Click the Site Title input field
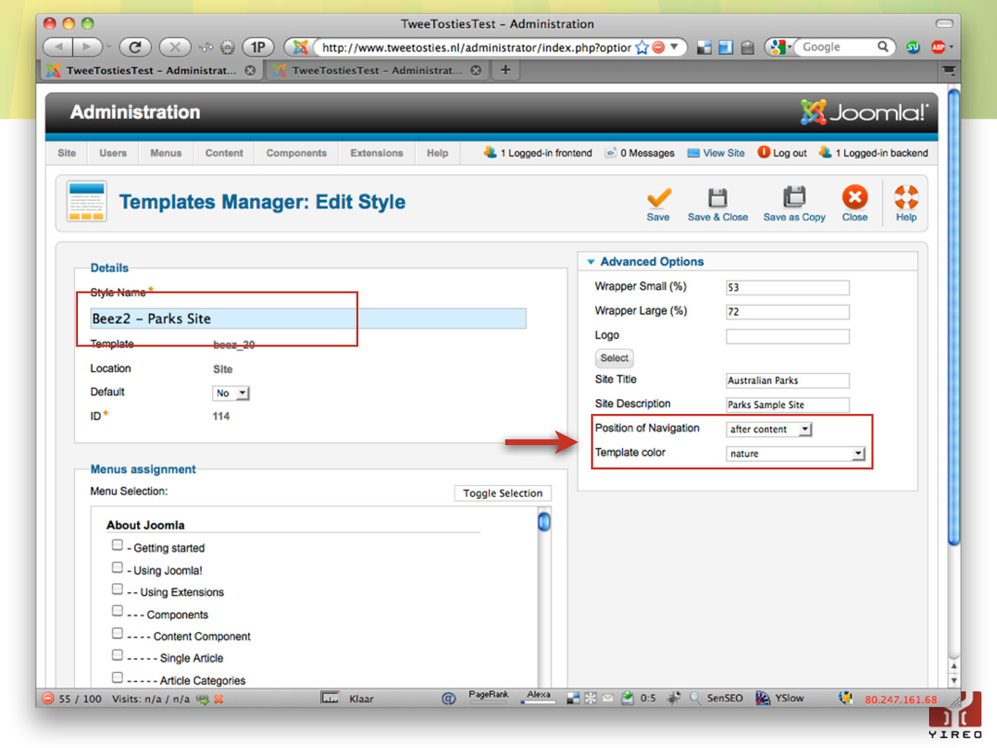 [788, 380]
